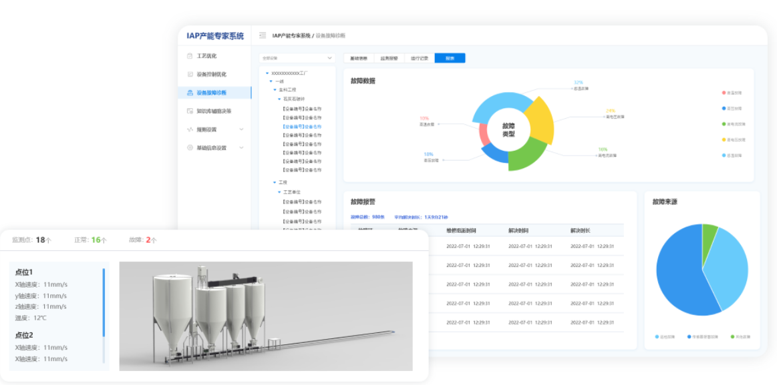Click the 设备控制优化 sidebar icon
The height and width of the screenshot is (385, 777).
190,74
